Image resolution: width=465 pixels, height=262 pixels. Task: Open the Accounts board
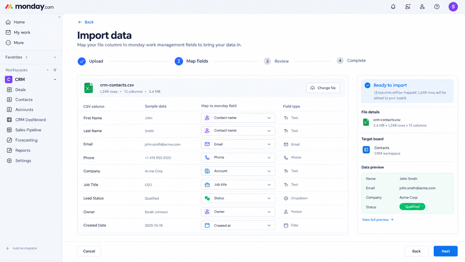(24, 110)
